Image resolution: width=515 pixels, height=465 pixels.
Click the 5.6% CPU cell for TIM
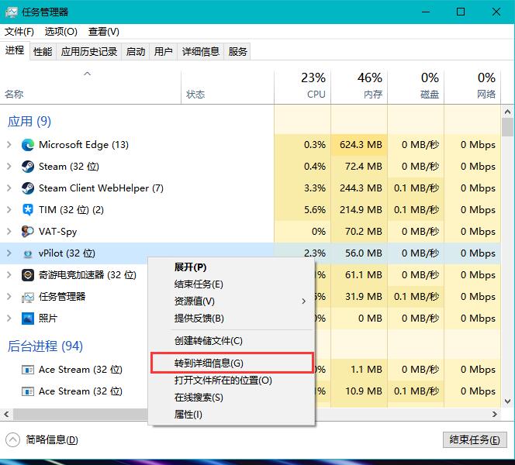pos(302,210)
